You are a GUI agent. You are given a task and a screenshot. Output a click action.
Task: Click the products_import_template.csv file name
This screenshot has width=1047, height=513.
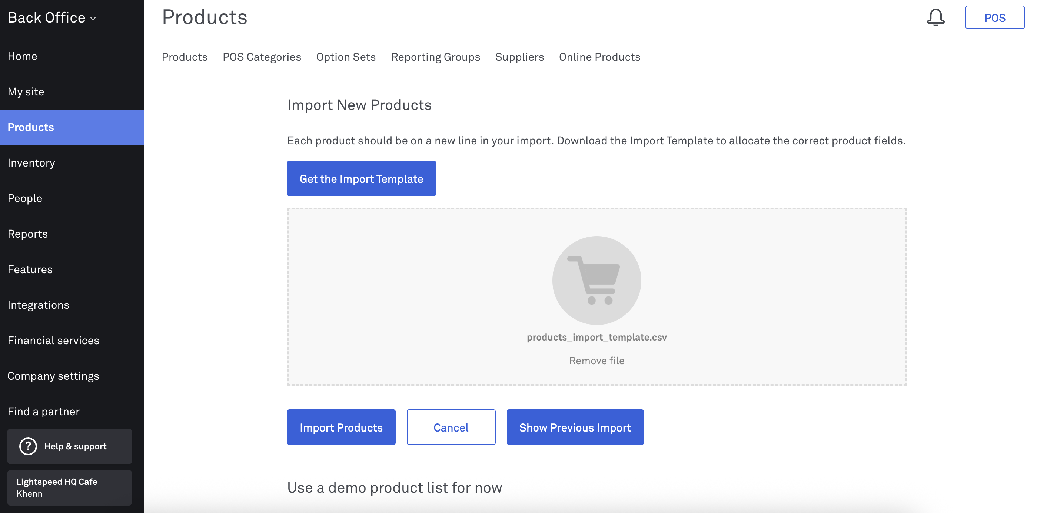coord(596,337)
